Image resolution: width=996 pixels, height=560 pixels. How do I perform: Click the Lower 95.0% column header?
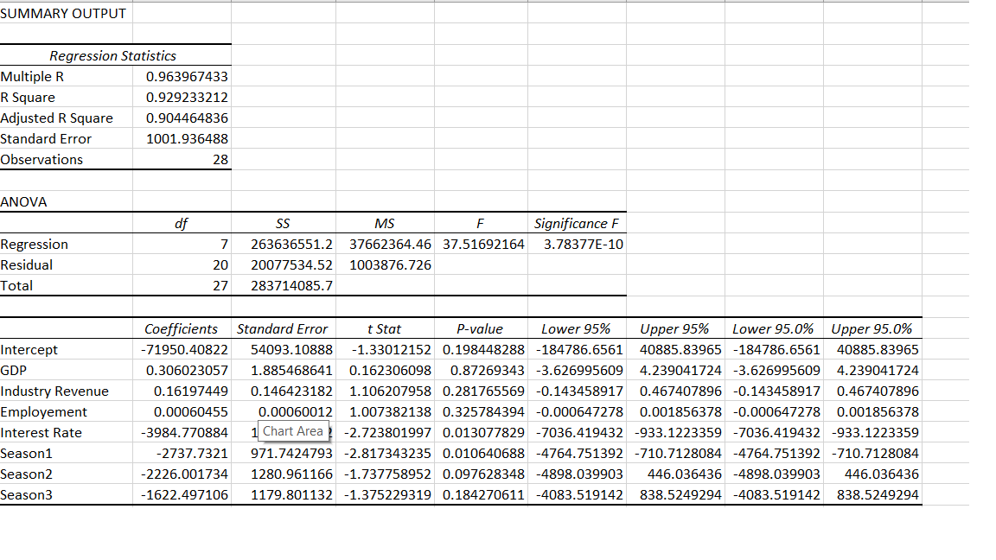pos(774,328)
